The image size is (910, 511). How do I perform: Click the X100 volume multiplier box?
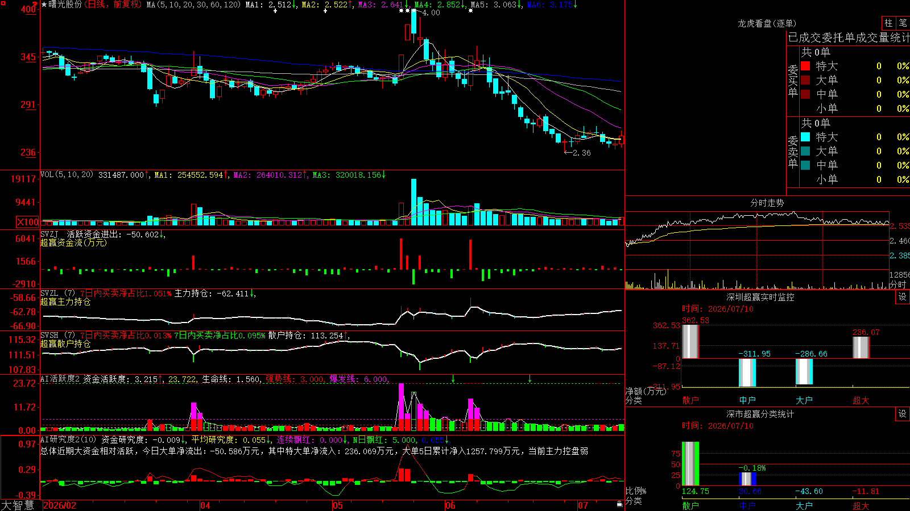click(x=28, y=222)
